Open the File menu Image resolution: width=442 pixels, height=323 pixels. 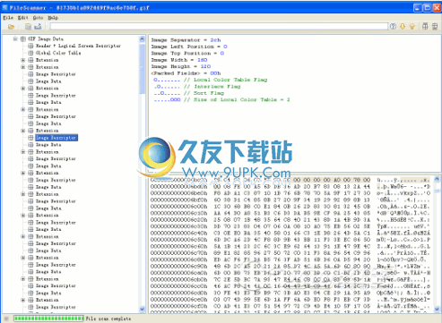(x=8, y=18)
